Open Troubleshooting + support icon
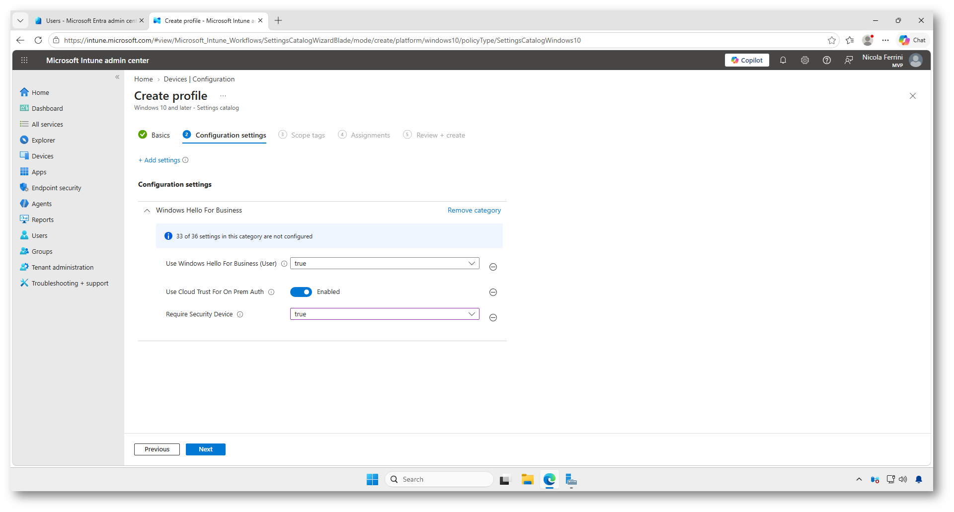954x512 pixels. (x=24, y=283)
